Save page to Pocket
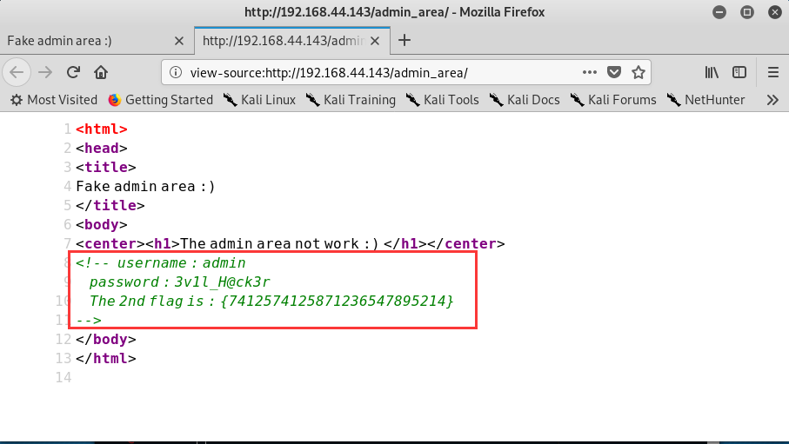 point(614,72)
